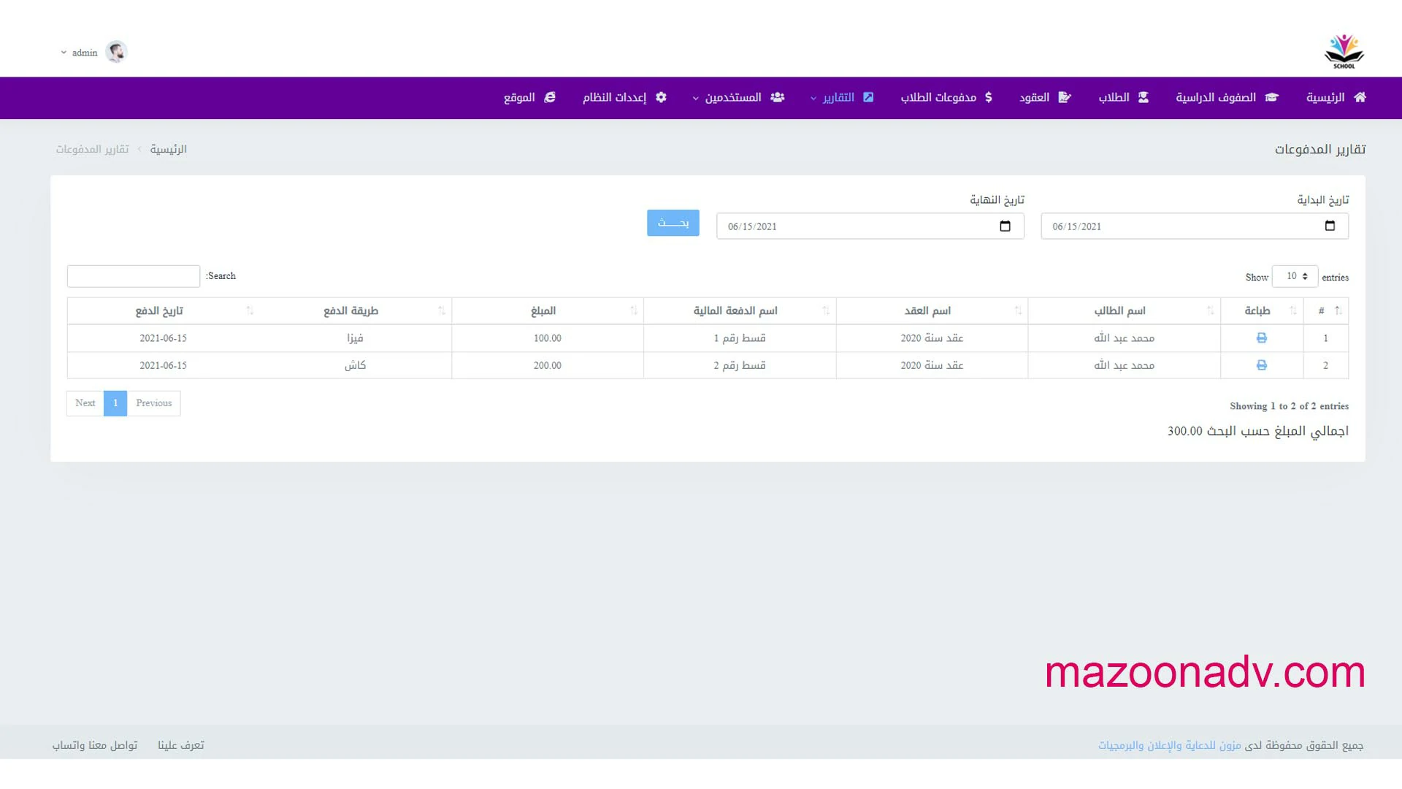The image size is (1402, 789).
Task: Sort by payment date column header
Action: tap(159, 310)
